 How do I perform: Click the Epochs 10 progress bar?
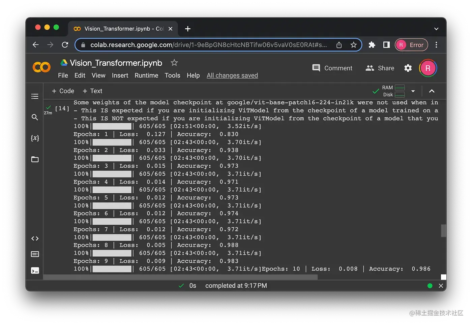(x=112, y=269)
